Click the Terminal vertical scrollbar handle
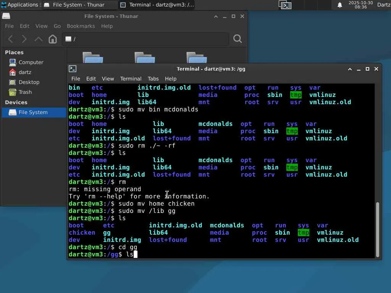Viewport: 391px width, 293px height. click(378, 229)
